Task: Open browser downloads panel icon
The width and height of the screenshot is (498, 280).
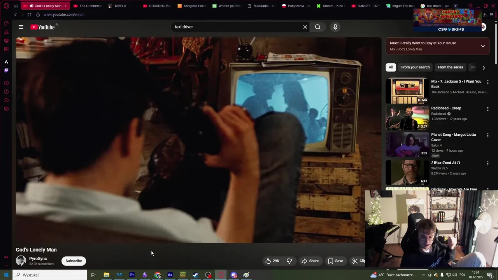Action: (484, 15)
